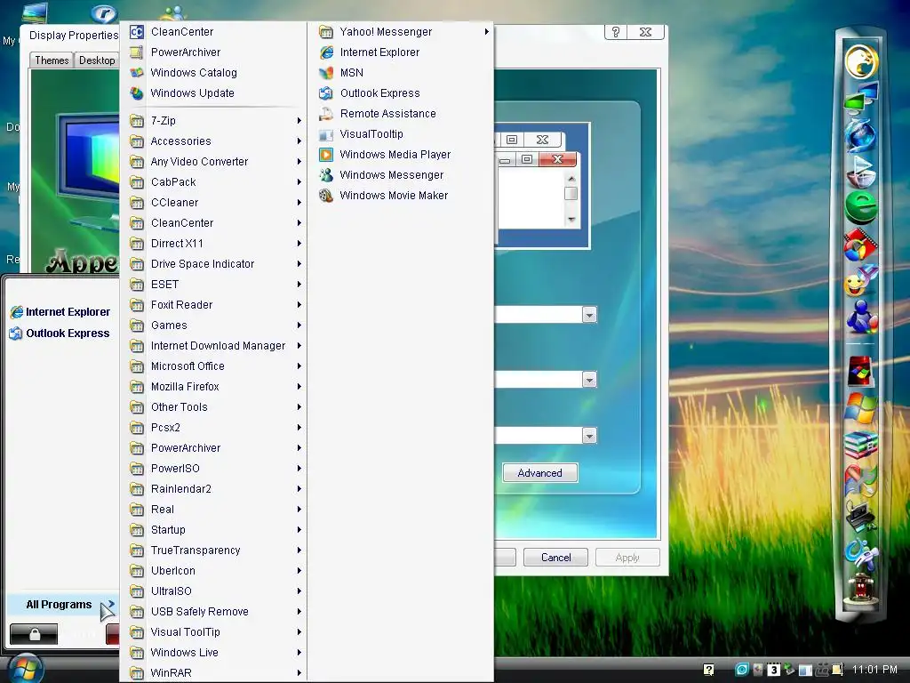This screenshot has height=683, width=910.
Task: Click tray calendar icon showing 3
Action: [x=774, y=670]
